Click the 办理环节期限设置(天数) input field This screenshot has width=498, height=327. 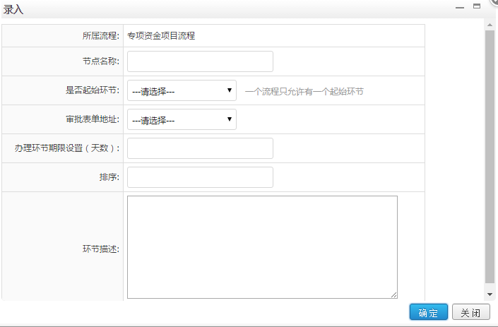(200, 148)
